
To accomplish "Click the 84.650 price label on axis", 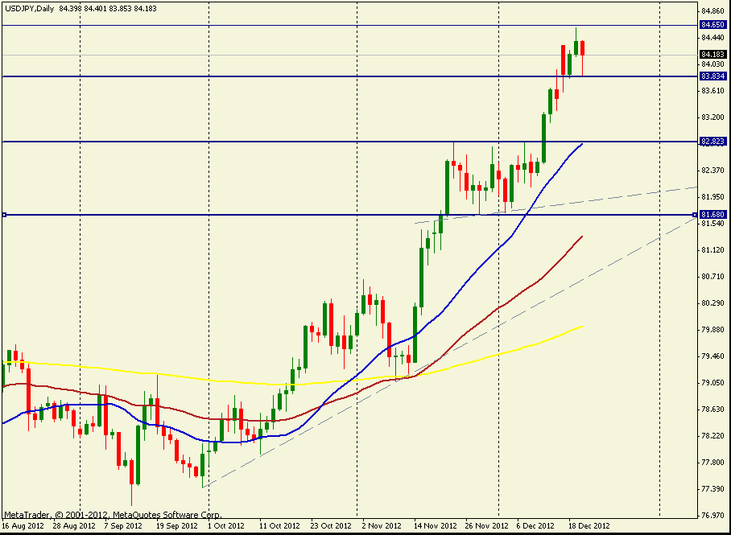I will coord(711,25).
